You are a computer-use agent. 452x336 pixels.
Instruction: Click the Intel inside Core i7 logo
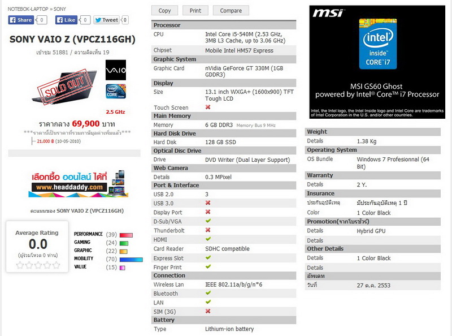378,44
